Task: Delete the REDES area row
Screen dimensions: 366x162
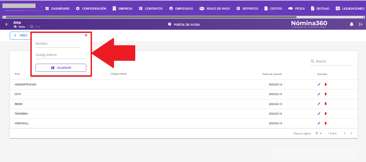Action: pyautogui.click(x=325, y=104)
